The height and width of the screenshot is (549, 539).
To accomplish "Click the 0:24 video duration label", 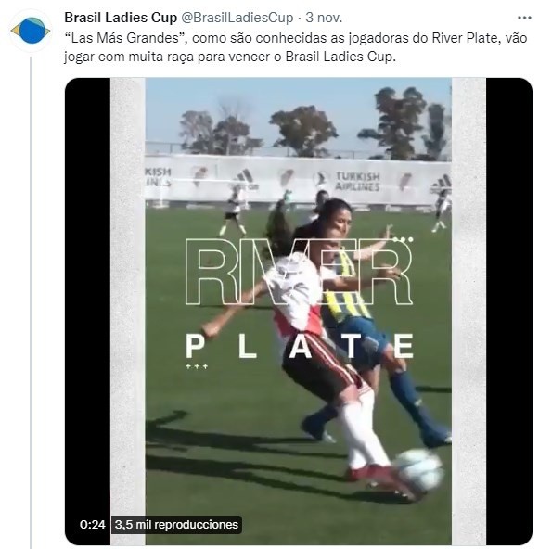I will [x=93, y=525].
